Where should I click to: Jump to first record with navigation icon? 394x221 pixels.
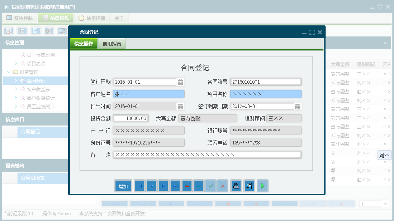click(x=139, y=186)
